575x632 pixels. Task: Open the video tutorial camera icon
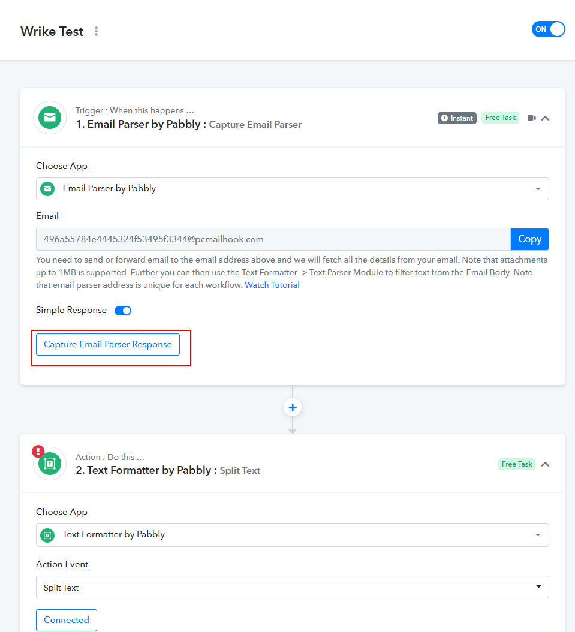click(x=531, y=118)
